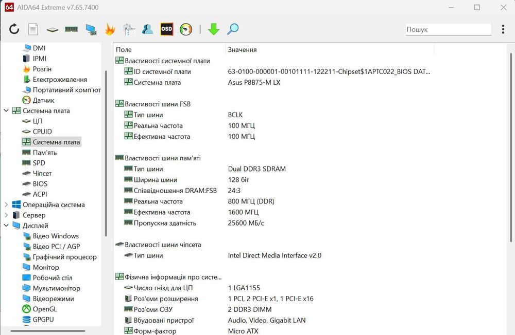Open the three-dot options menu
This screenshot has height=335, width=515.
click(x=503, y=29)
